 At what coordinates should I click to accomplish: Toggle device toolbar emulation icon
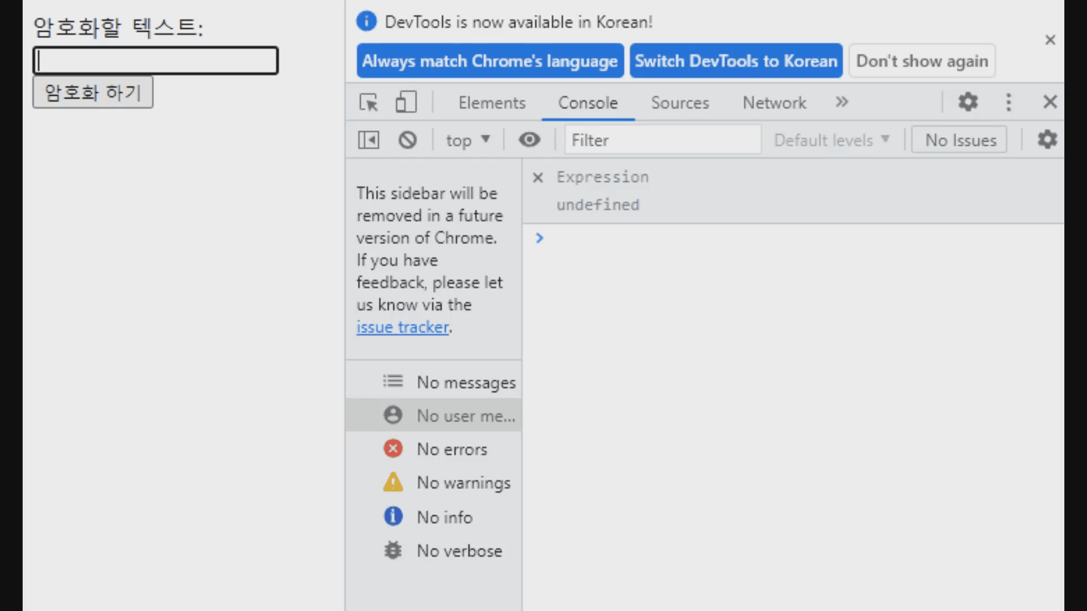tap(406, 102)
